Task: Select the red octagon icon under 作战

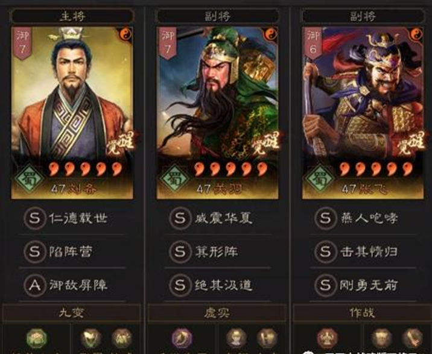Action: 327,338
